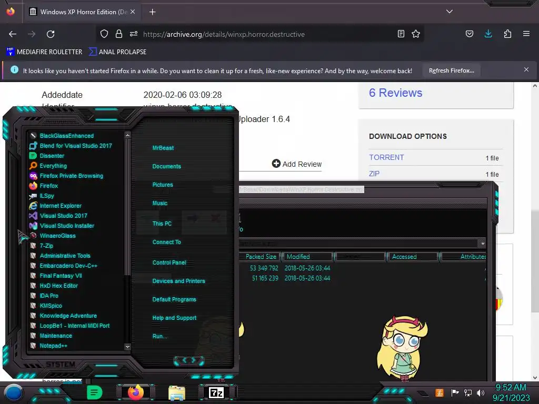539x404 pixels.
Task: Sort by Modified column in 7-Zip
Action: click(x=307, y=257)
